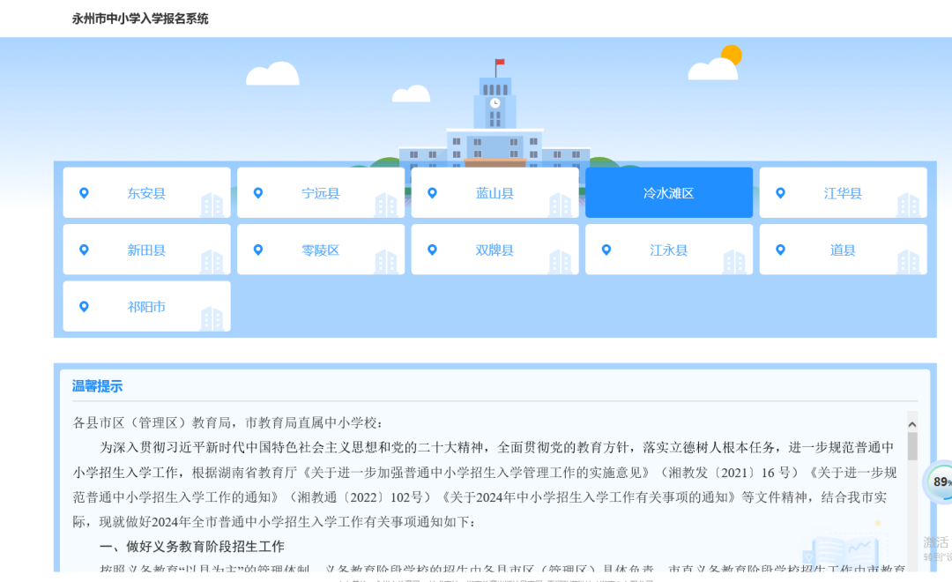952x582 pixels.
Task: Open the 江华县 district page
Action: (x=844, y=192)
